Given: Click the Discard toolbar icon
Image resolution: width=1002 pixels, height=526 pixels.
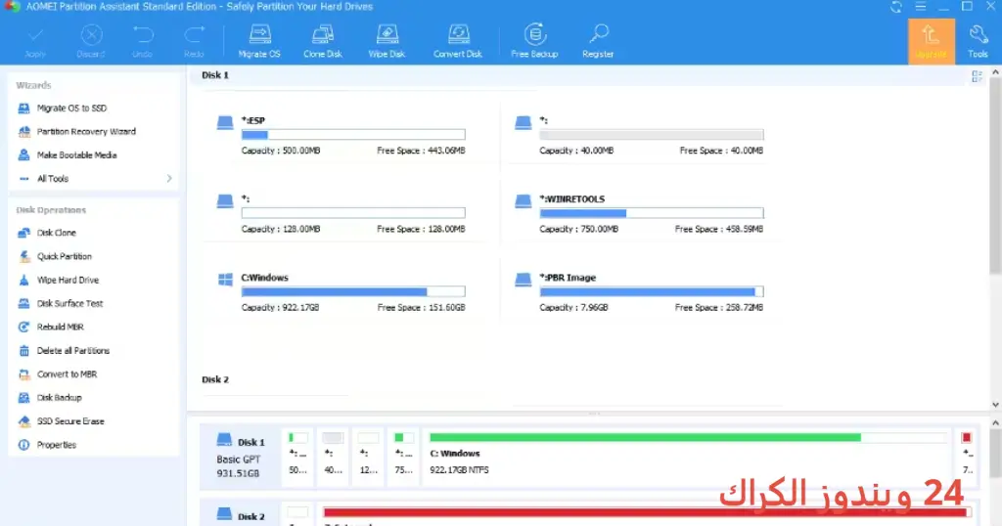Looking at the screenshot, I should click(91, 41).
